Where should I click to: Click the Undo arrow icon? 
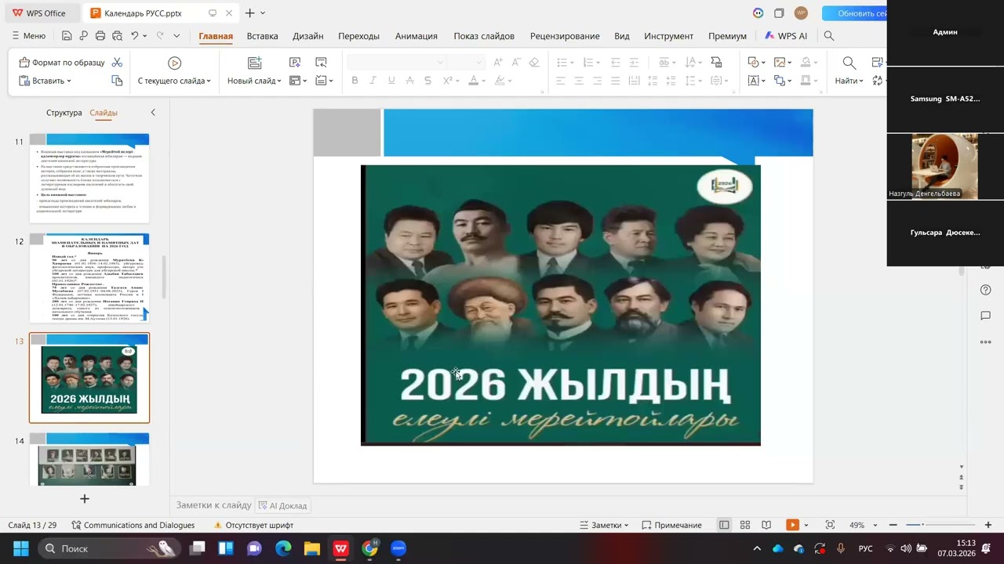tap(135, 36)
